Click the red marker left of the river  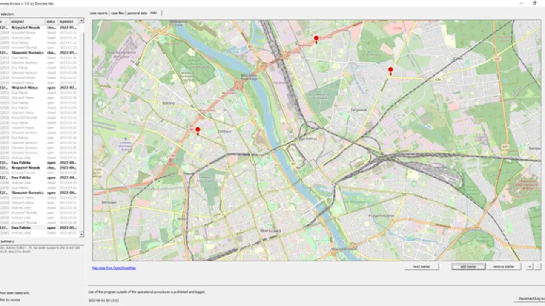[x=198, y=130]
